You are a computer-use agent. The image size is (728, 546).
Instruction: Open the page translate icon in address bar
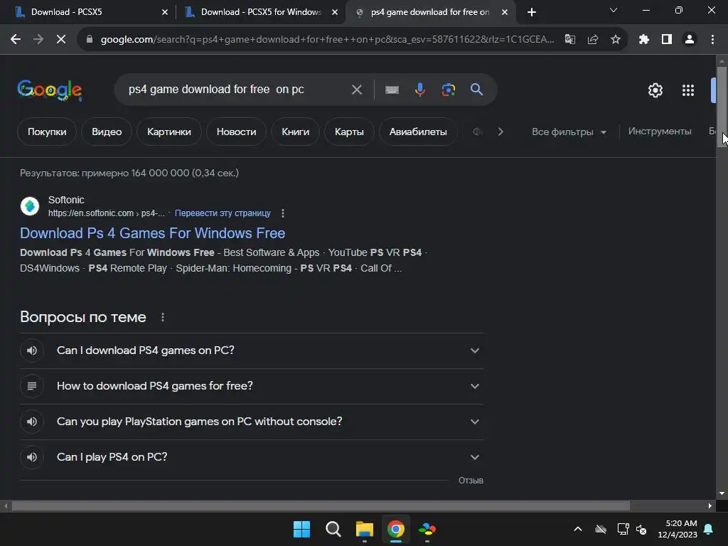click(x=570, y=40)
